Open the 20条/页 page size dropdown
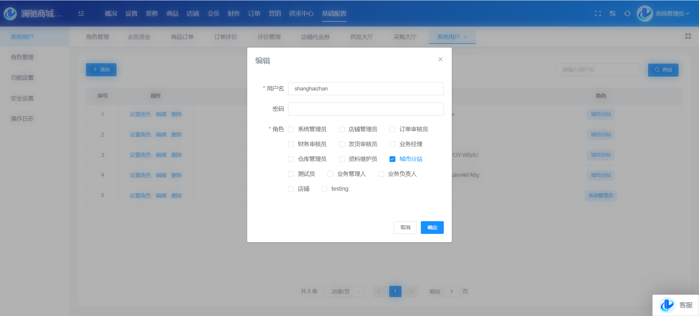The image size is (699, 316). [344, 291]
